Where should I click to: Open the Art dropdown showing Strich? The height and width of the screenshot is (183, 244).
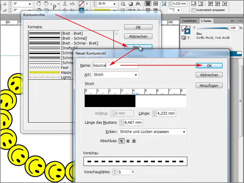[115, 75]
